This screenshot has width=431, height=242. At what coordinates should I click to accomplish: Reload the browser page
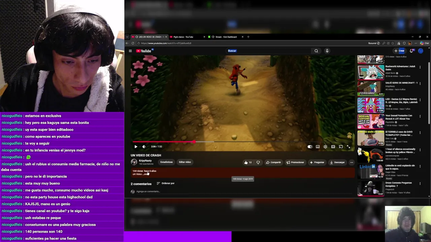(x=133, y=43)
